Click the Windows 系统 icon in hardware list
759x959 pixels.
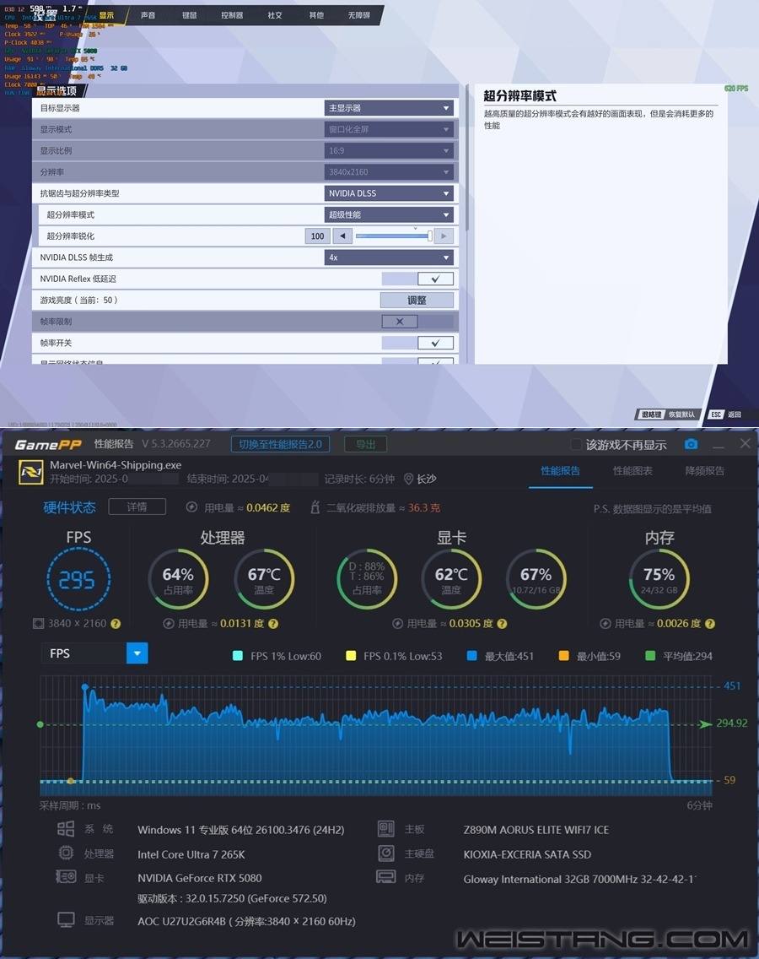(66, 829)
